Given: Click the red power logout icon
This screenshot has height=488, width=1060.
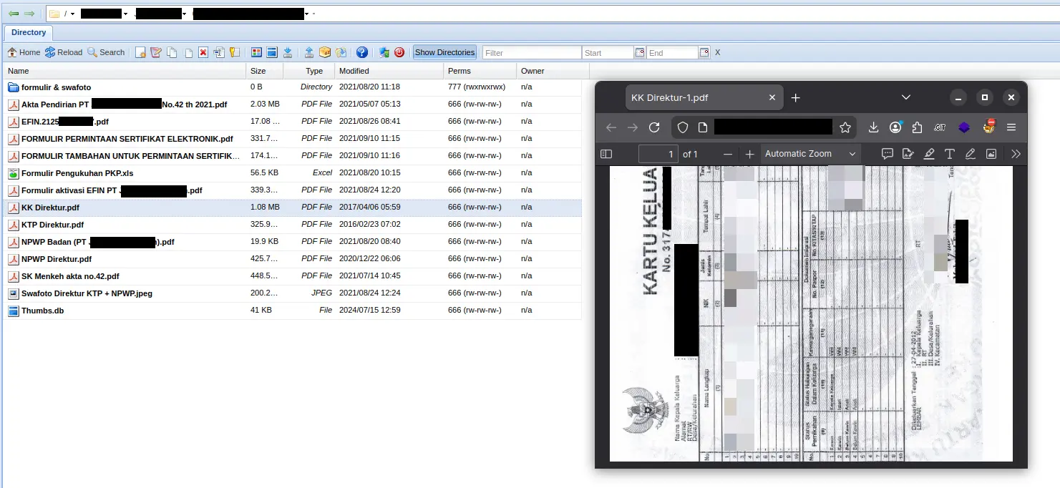Looking at the screenshot, I should pyautogui.click(x=399, y=52).
